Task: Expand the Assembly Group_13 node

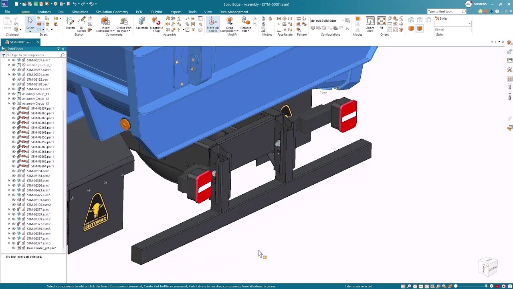Action: click(x=9, y=104)
